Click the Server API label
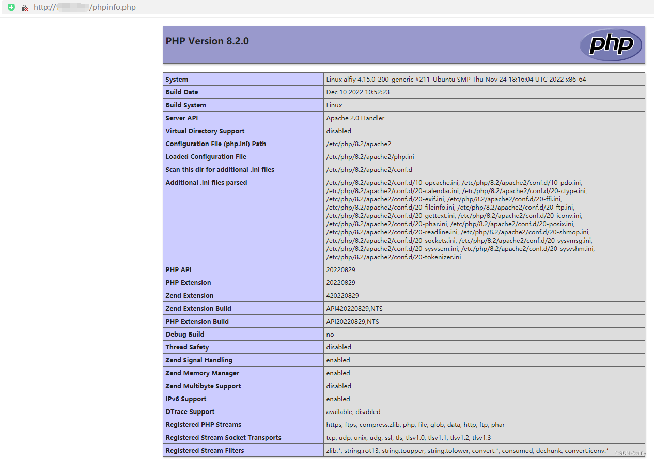Viewport: 654px width, 461px height. point(182,118)
